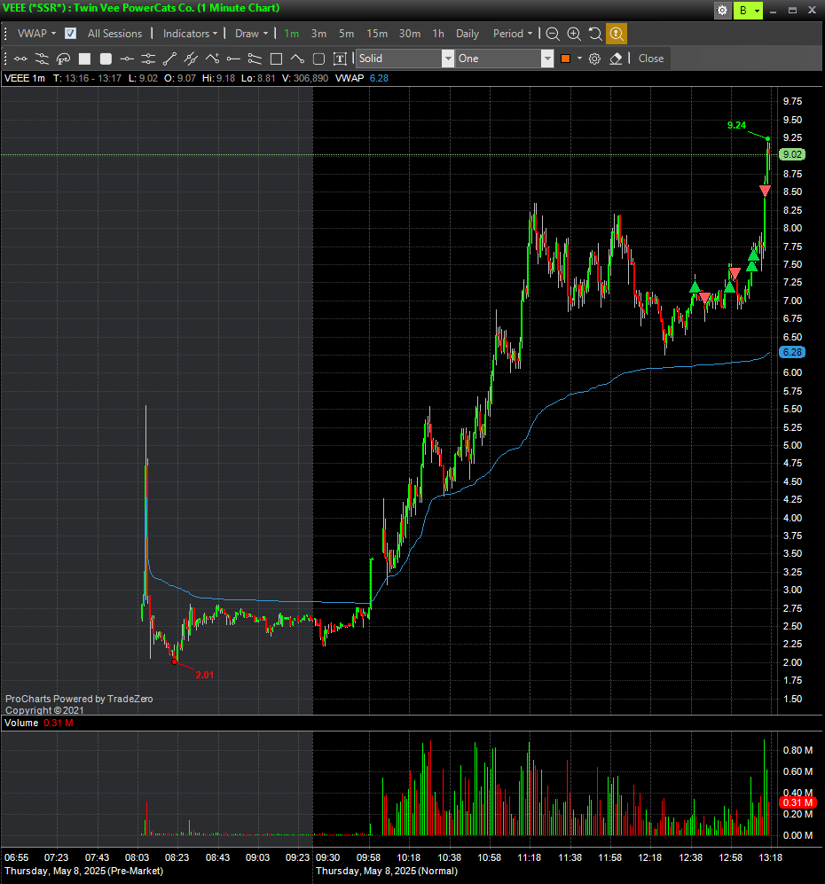The image size is (825, 884).
Task: Select the double horizontal level lines tool
Action: pyautogui.click(x=148, y=59)
